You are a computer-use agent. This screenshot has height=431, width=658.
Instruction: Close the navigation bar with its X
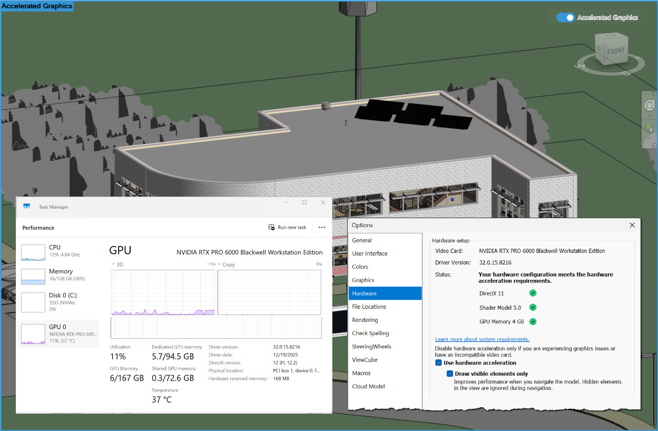pyautogui.click(x=654, y=93)
